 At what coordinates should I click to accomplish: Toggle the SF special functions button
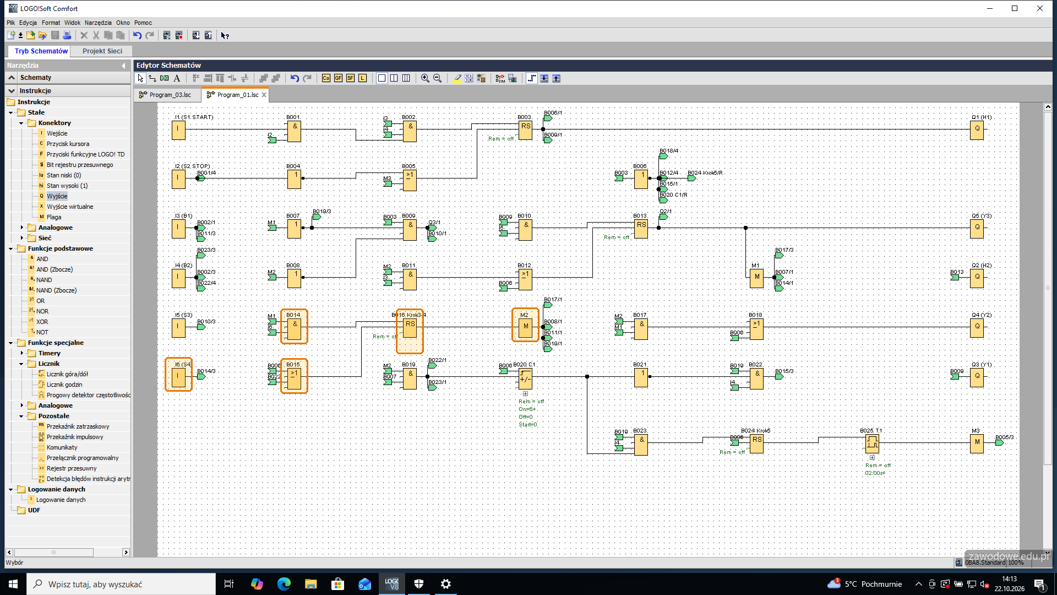(350, 78)
